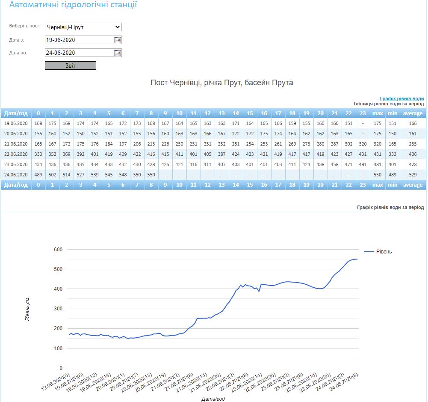The image size is (428, 402).
Task: Click the min value 333 for 22.06.2020
Action: tap(392, 154)
